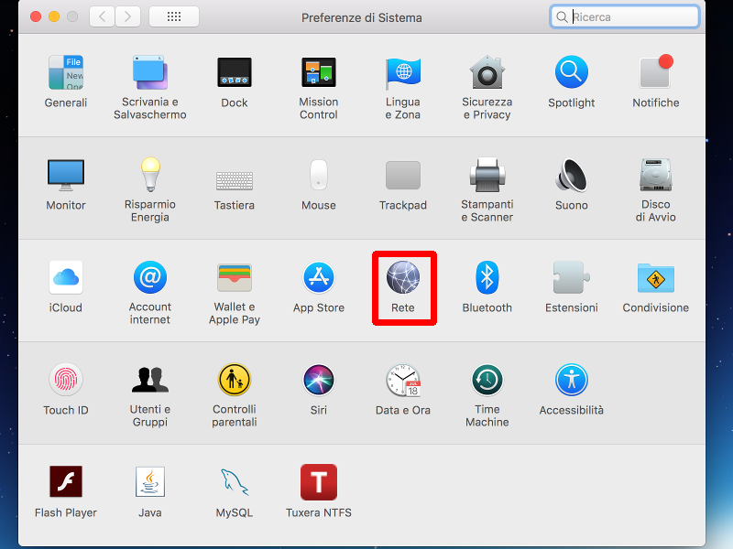Image resolution: width=733 pixels, height=549 pixels.
Task: Click the Ricerca search field
Action: tap(625, 16)
